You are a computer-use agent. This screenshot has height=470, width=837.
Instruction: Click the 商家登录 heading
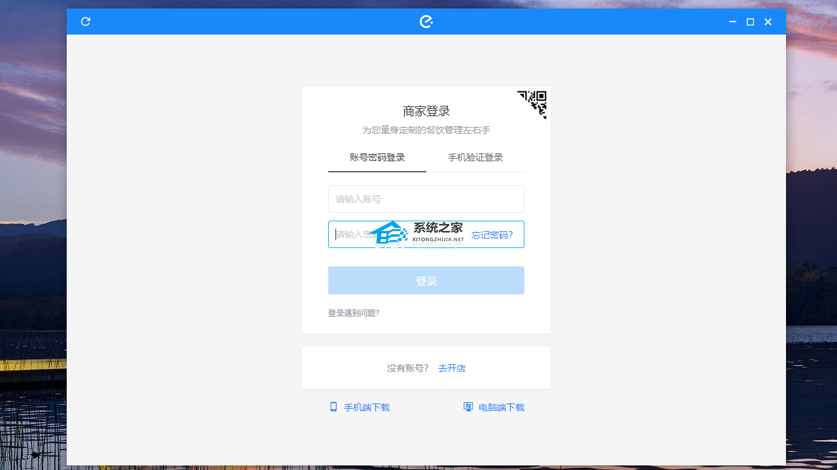(426, 111)
